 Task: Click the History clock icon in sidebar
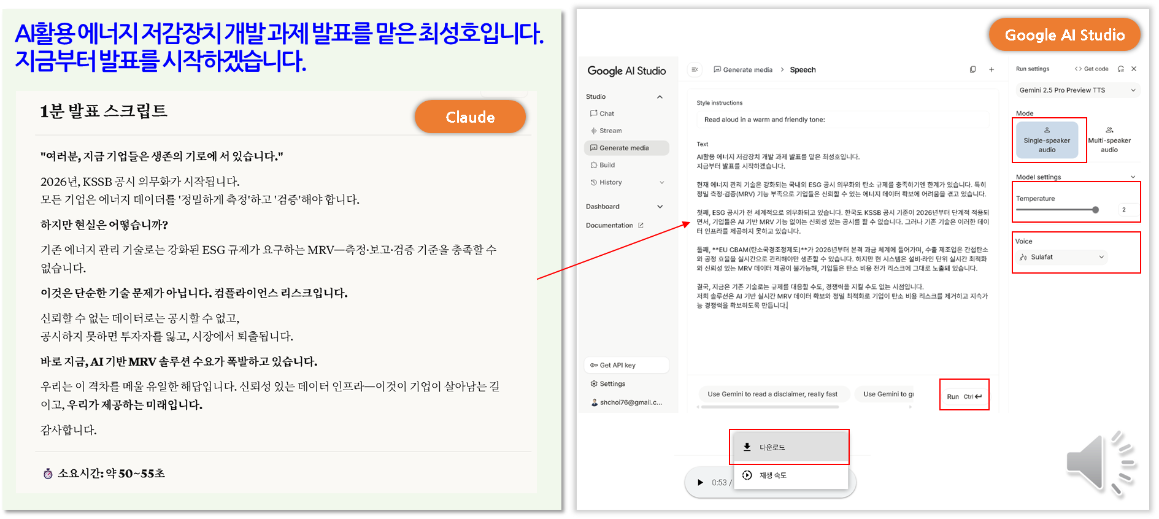593,182
